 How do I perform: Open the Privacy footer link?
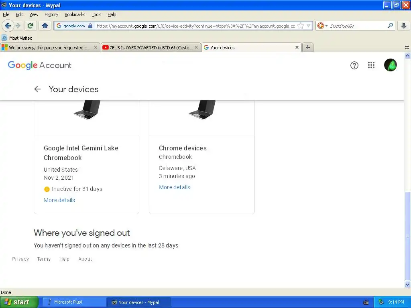(x=20, y=259)
